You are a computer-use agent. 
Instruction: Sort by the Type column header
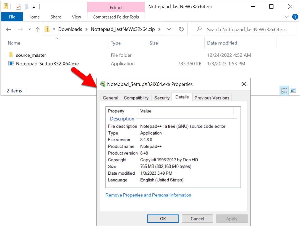pos(116,43)
